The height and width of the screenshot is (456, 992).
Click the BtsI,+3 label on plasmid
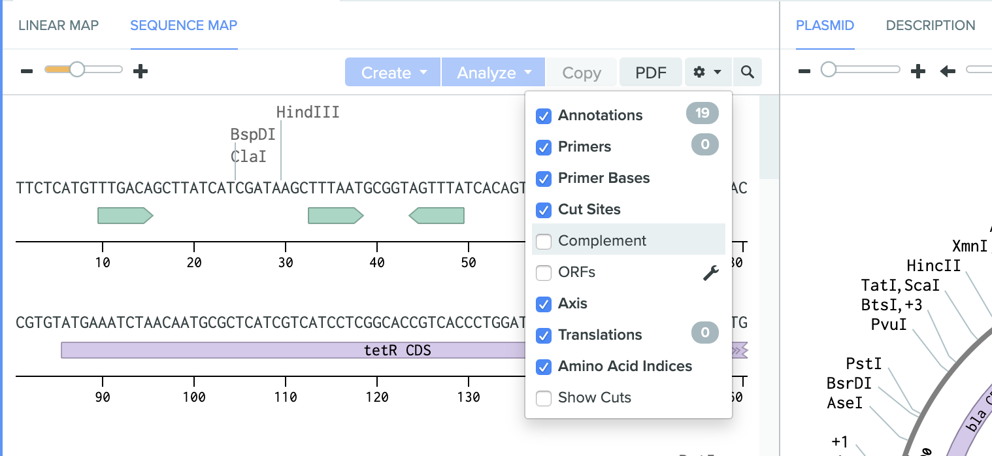pos(892,304)
